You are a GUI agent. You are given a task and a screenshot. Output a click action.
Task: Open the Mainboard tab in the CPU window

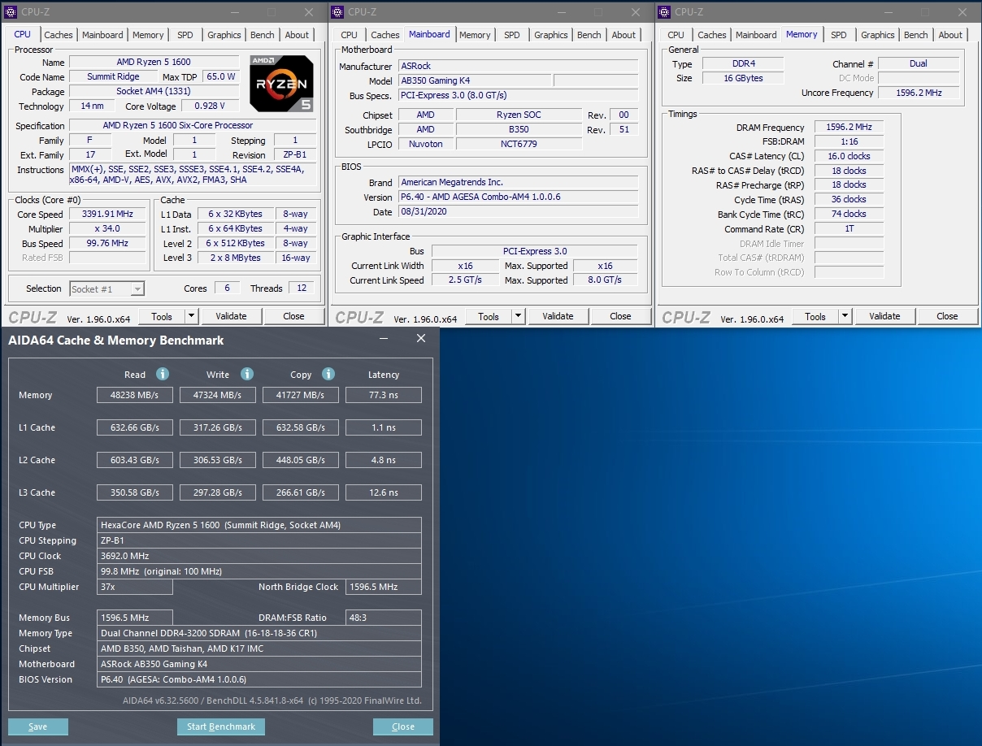[102, 35]
